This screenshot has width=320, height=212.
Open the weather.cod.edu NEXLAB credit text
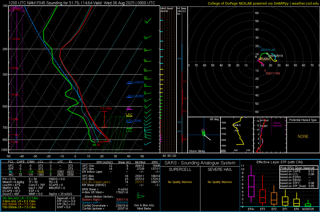click(263, 3)
